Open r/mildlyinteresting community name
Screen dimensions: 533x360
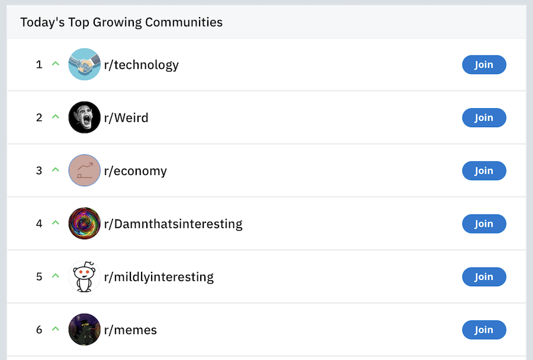tap(159, 277)
